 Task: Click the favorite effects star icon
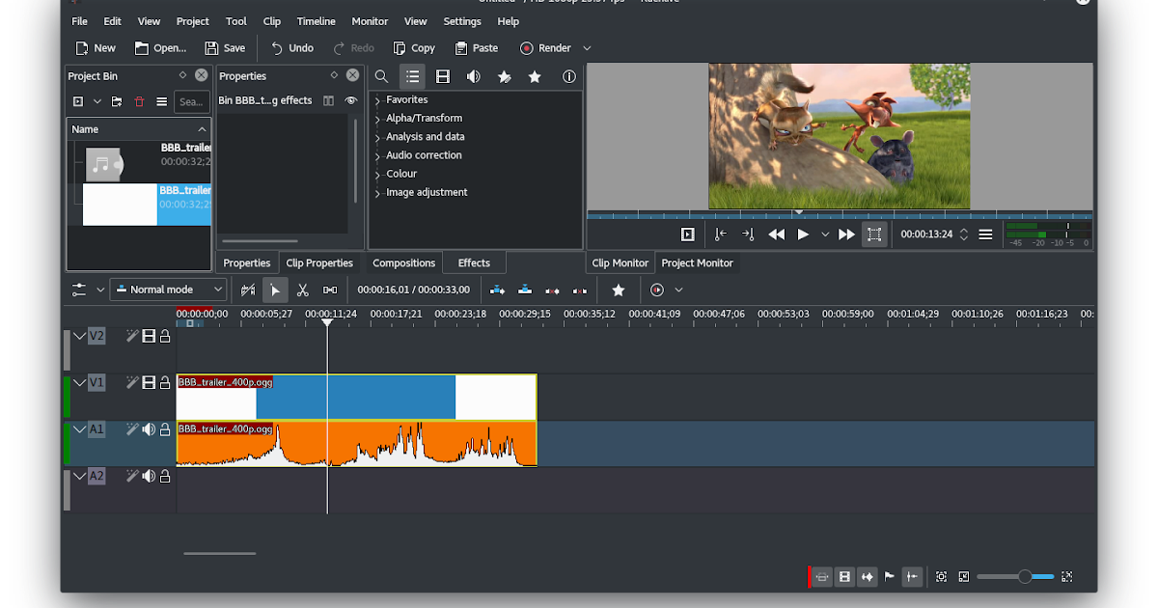pyautogui.click(x=534, y=76)
